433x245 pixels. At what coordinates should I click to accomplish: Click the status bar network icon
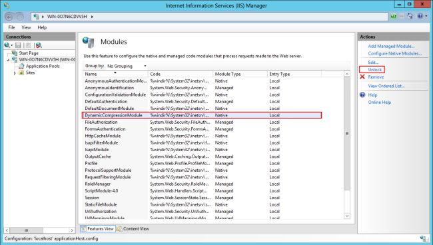(423, 238)
